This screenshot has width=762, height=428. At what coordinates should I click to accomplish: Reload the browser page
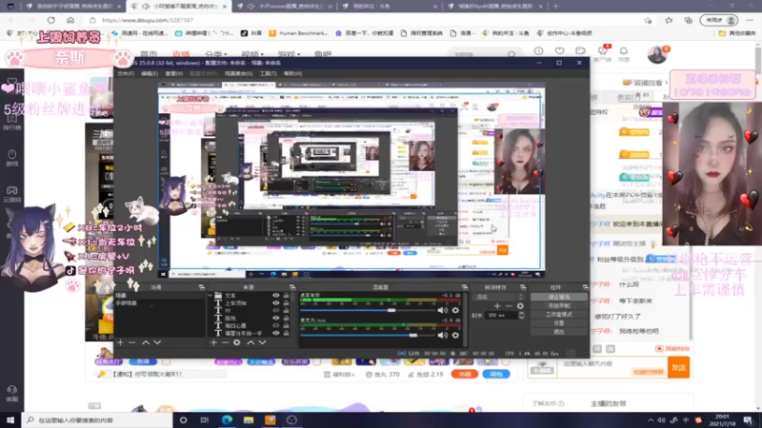(51, 20)
